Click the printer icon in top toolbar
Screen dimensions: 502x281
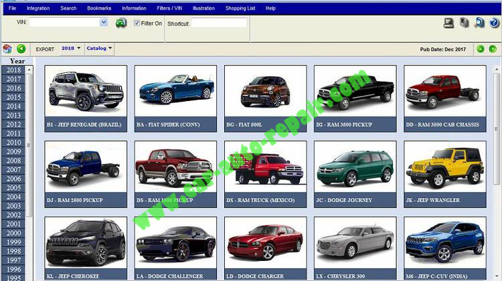pos(448,23)
